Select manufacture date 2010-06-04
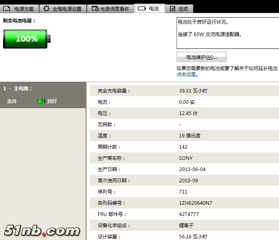The height and width of the screenshot is (240, 279). (192, 169)
